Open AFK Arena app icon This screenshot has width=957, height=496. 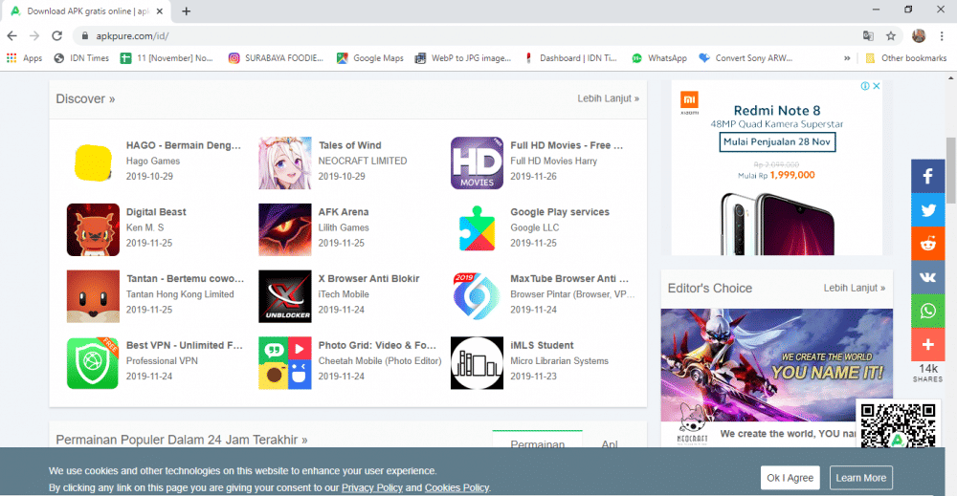[284, 229]
